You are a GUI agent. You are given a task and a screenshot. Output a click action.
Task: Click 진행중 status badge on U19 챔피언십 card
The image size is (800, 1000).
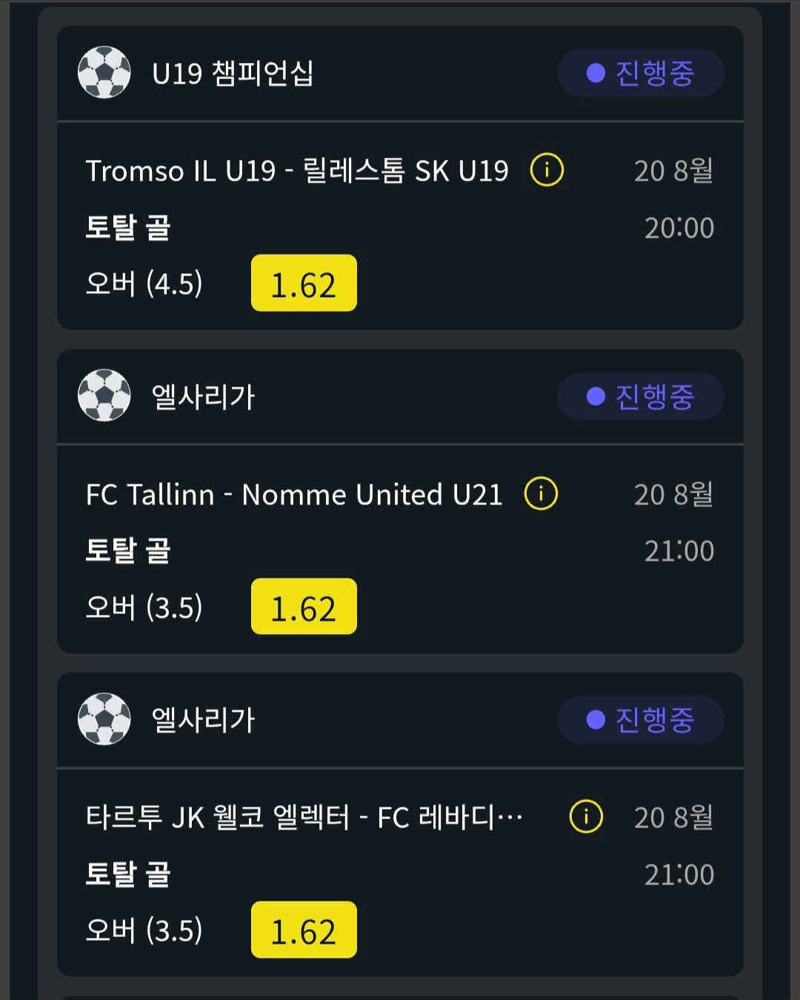coord(641,73)
